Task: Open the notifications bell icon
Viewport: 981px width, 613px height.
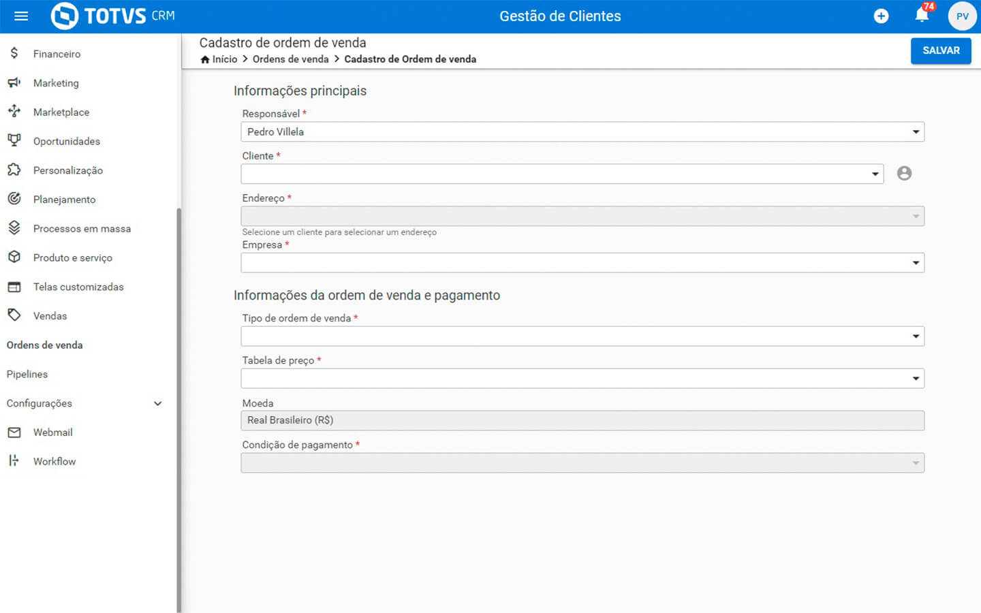Action: (922, 16)
